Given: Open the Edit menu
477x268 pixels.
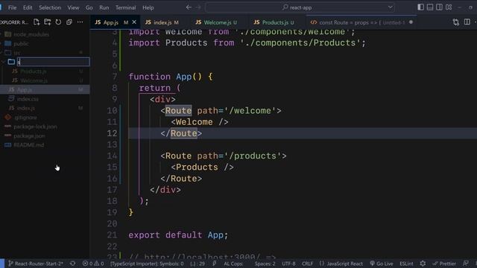Looking at the screenshot, I should (x=28, y=7).
